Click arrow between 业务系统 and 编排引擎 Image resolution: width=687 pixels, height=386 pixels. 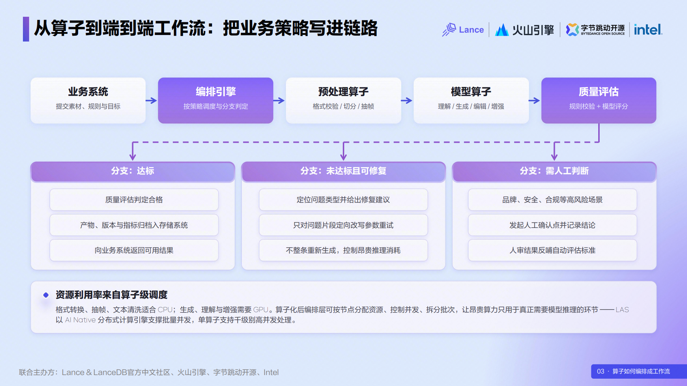[x=151, y=101]
